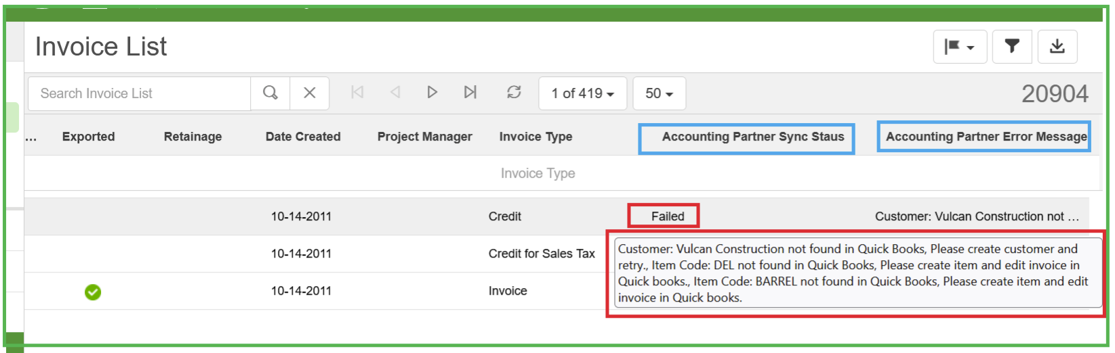The width and height of the screenshot is (1115, 353).
Task: Open the filter funnel button
Action: tap(1012, 46)
